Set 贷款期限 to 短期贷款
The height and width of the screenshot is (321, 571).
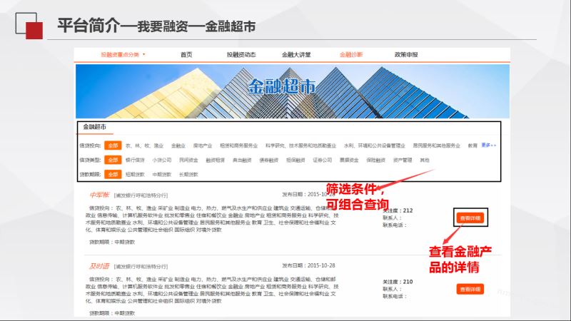tap(135, 174)
